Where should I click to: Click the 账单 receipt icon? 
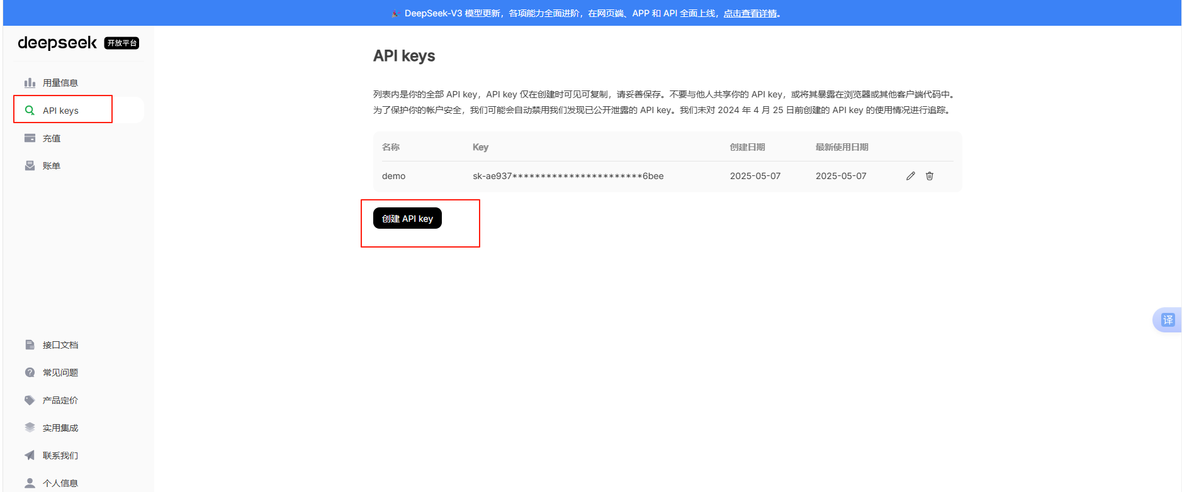pyautogui.click(x=30, y=166)
